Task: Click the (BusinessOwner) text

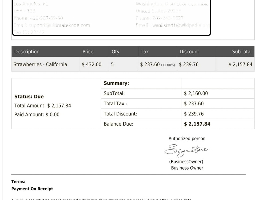Action: pyautogui.click(x=186, y=162)
